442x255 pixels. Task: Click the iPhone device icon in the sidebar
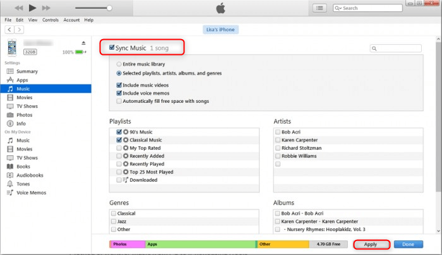coord(12,47)
